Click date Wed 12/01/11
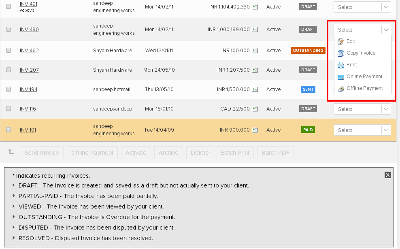Screen dimensions: 400x249 tap(159, 51)
